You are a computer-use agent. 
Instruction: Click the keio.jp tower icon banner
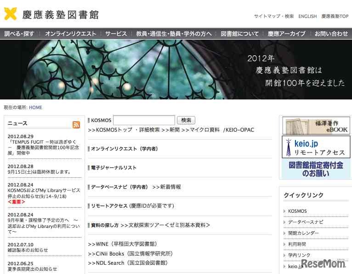(x=316, y=147)
